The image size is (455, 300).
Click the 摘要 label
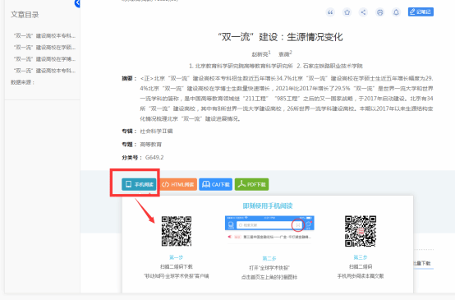tap(129, 78)
